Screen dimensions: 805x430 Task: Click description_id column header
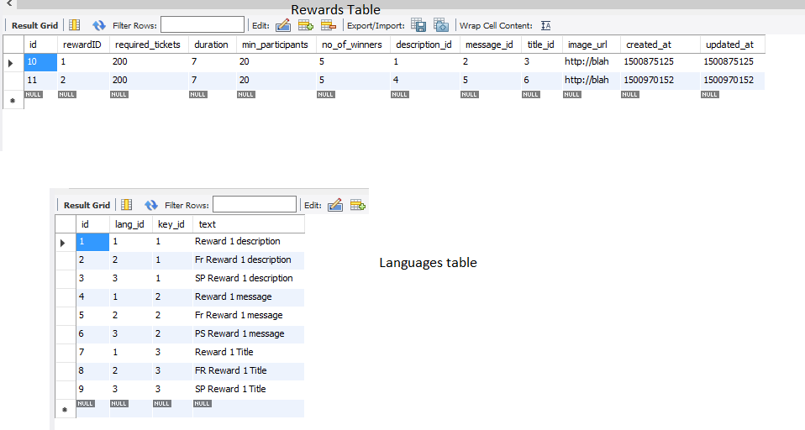[x=425, y=45]
